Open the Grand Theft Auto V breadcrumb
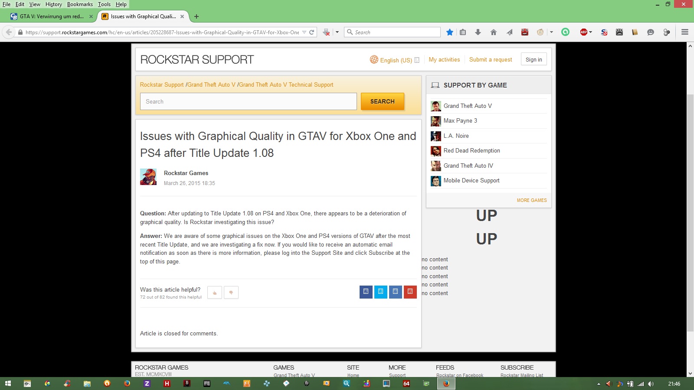Screen dimensions: 694x390 (211, 85)
